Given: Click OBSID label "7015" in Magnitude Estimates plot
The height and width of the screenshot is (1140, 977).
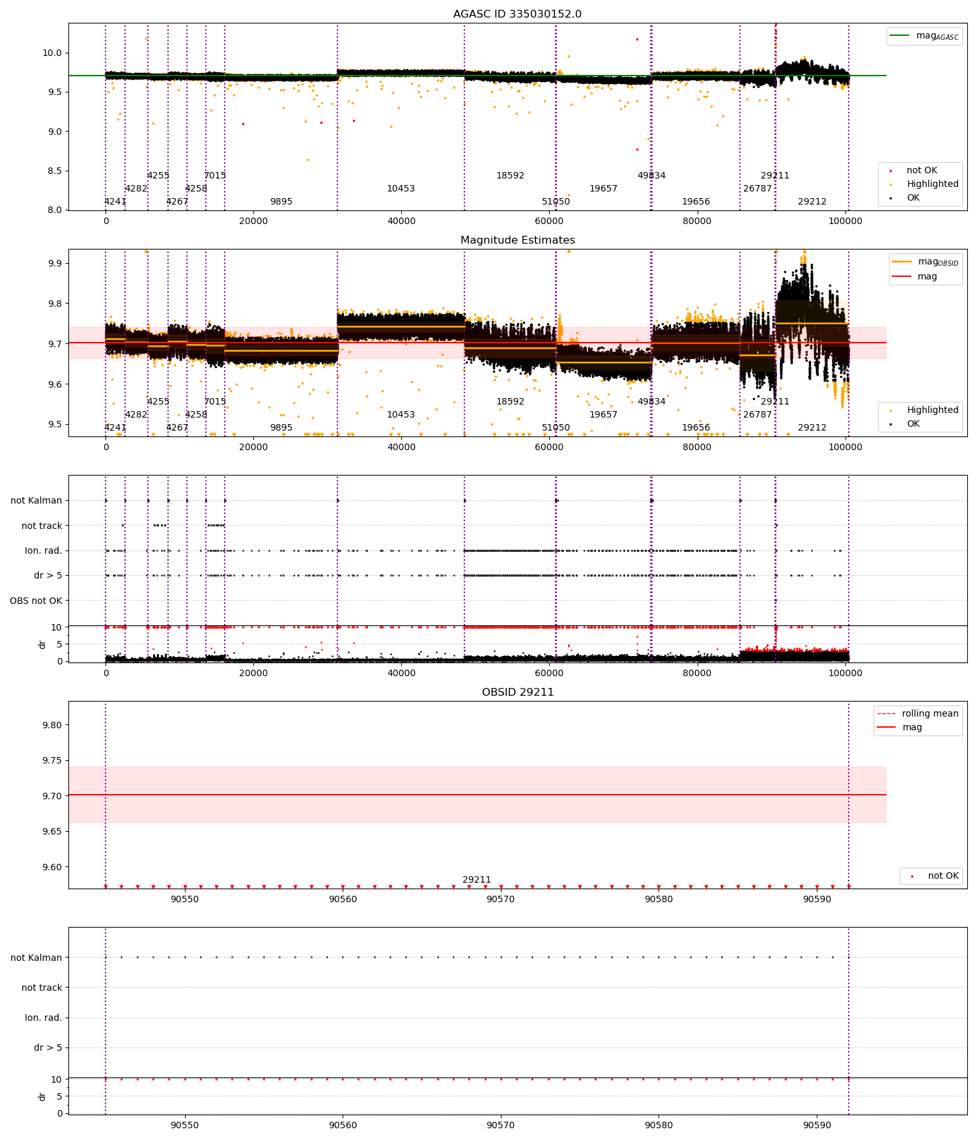Looking at the screenshot, I should point(215,402).
